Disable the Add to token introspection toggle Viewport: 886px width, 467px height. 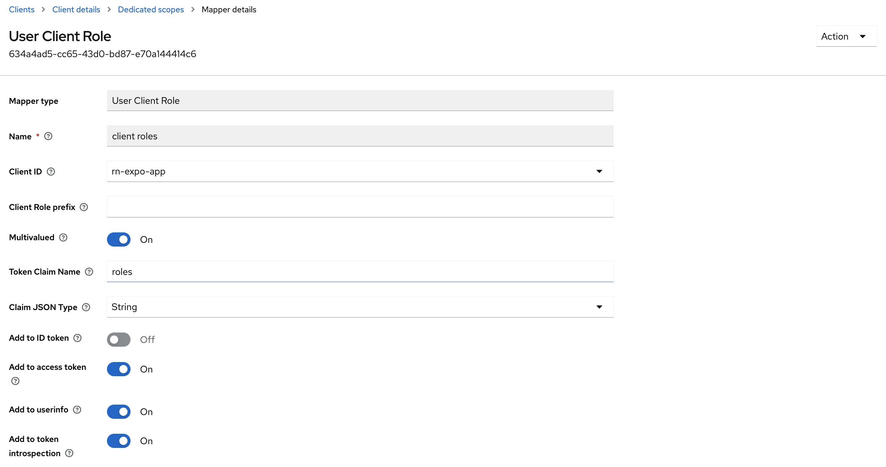pyautogui.click(x=119, y=441)
